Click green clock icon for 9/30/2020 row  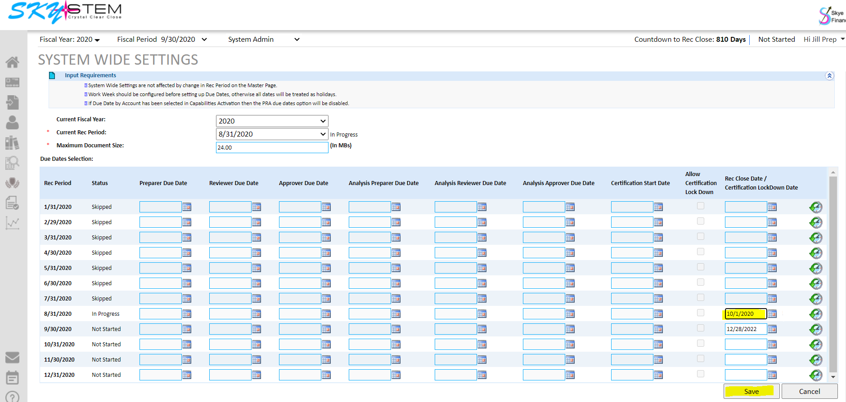click(x=815, y=329)
